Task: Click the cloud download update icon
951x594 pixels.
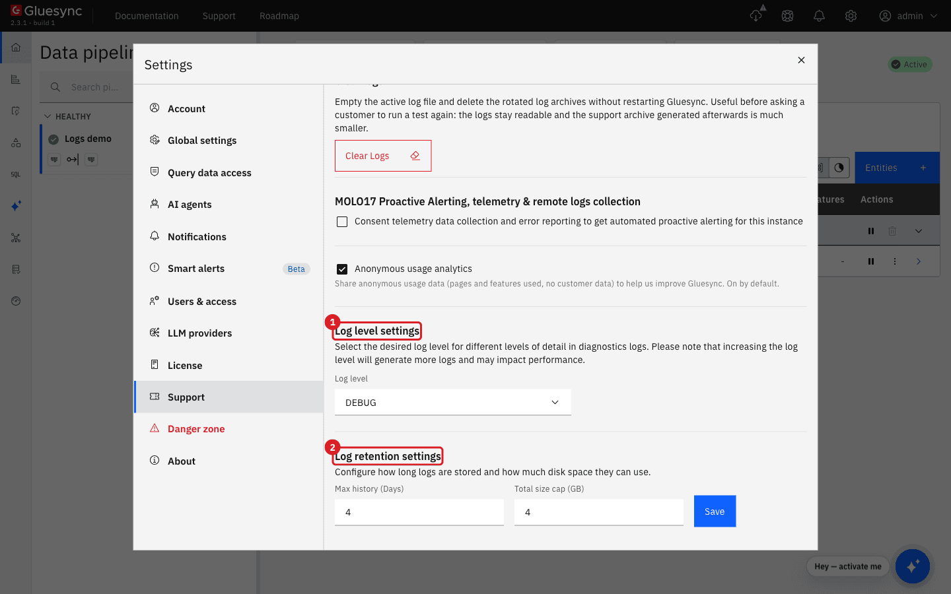Action: click(x=757, y=15)
